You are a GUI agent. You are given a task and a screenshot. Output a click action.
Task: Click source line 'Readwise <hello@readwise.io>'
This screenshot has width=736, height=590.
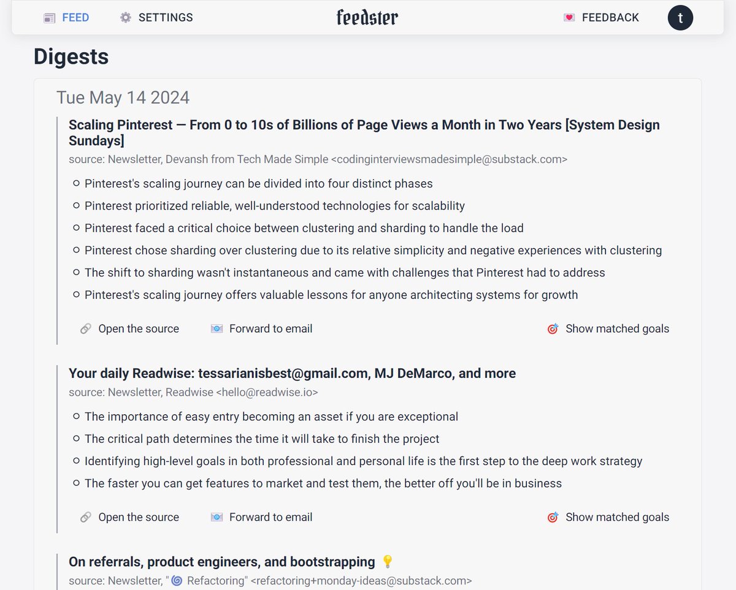pos(193,392)
